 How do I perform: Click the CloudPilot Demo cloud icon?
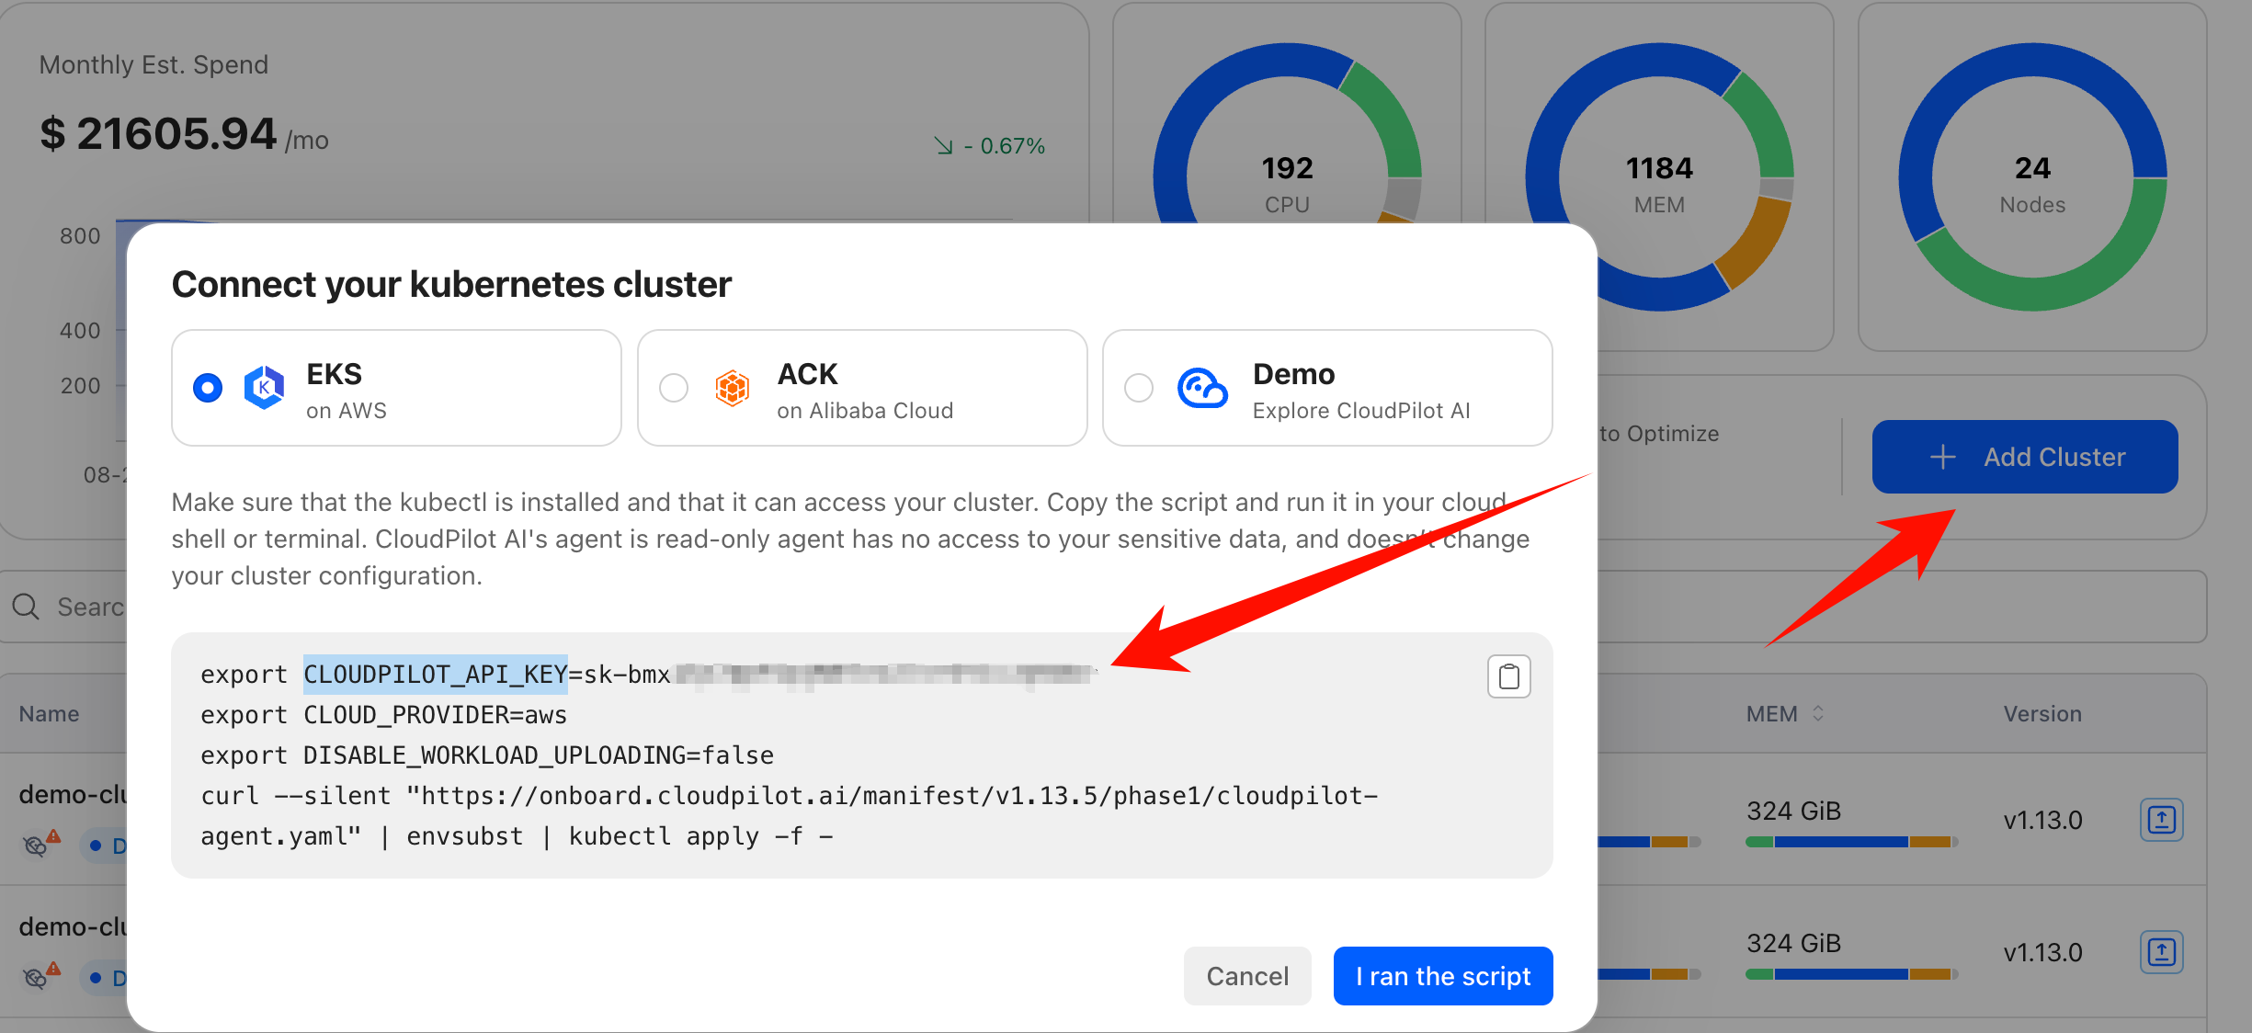pos(1202,388)
